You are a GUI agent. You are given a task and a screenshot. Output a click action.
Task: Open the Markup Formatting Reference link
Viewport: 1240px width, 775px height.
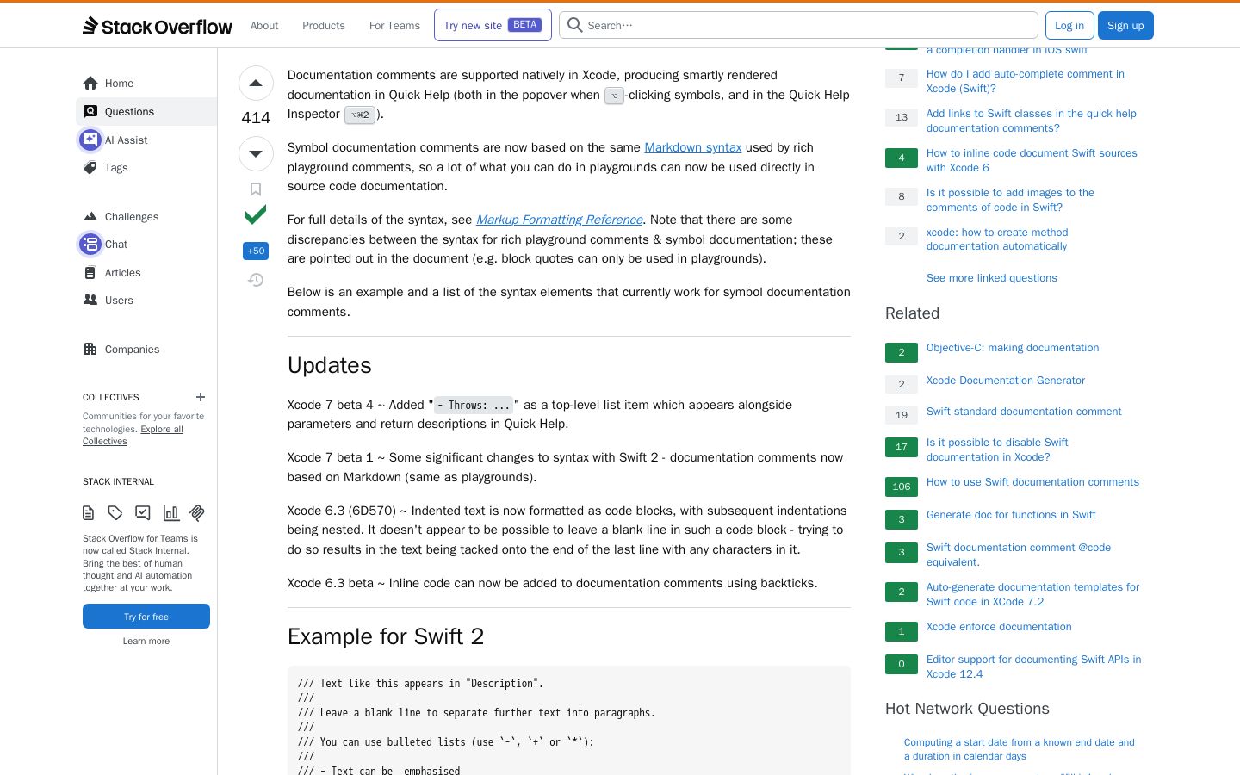click(560, 220)
